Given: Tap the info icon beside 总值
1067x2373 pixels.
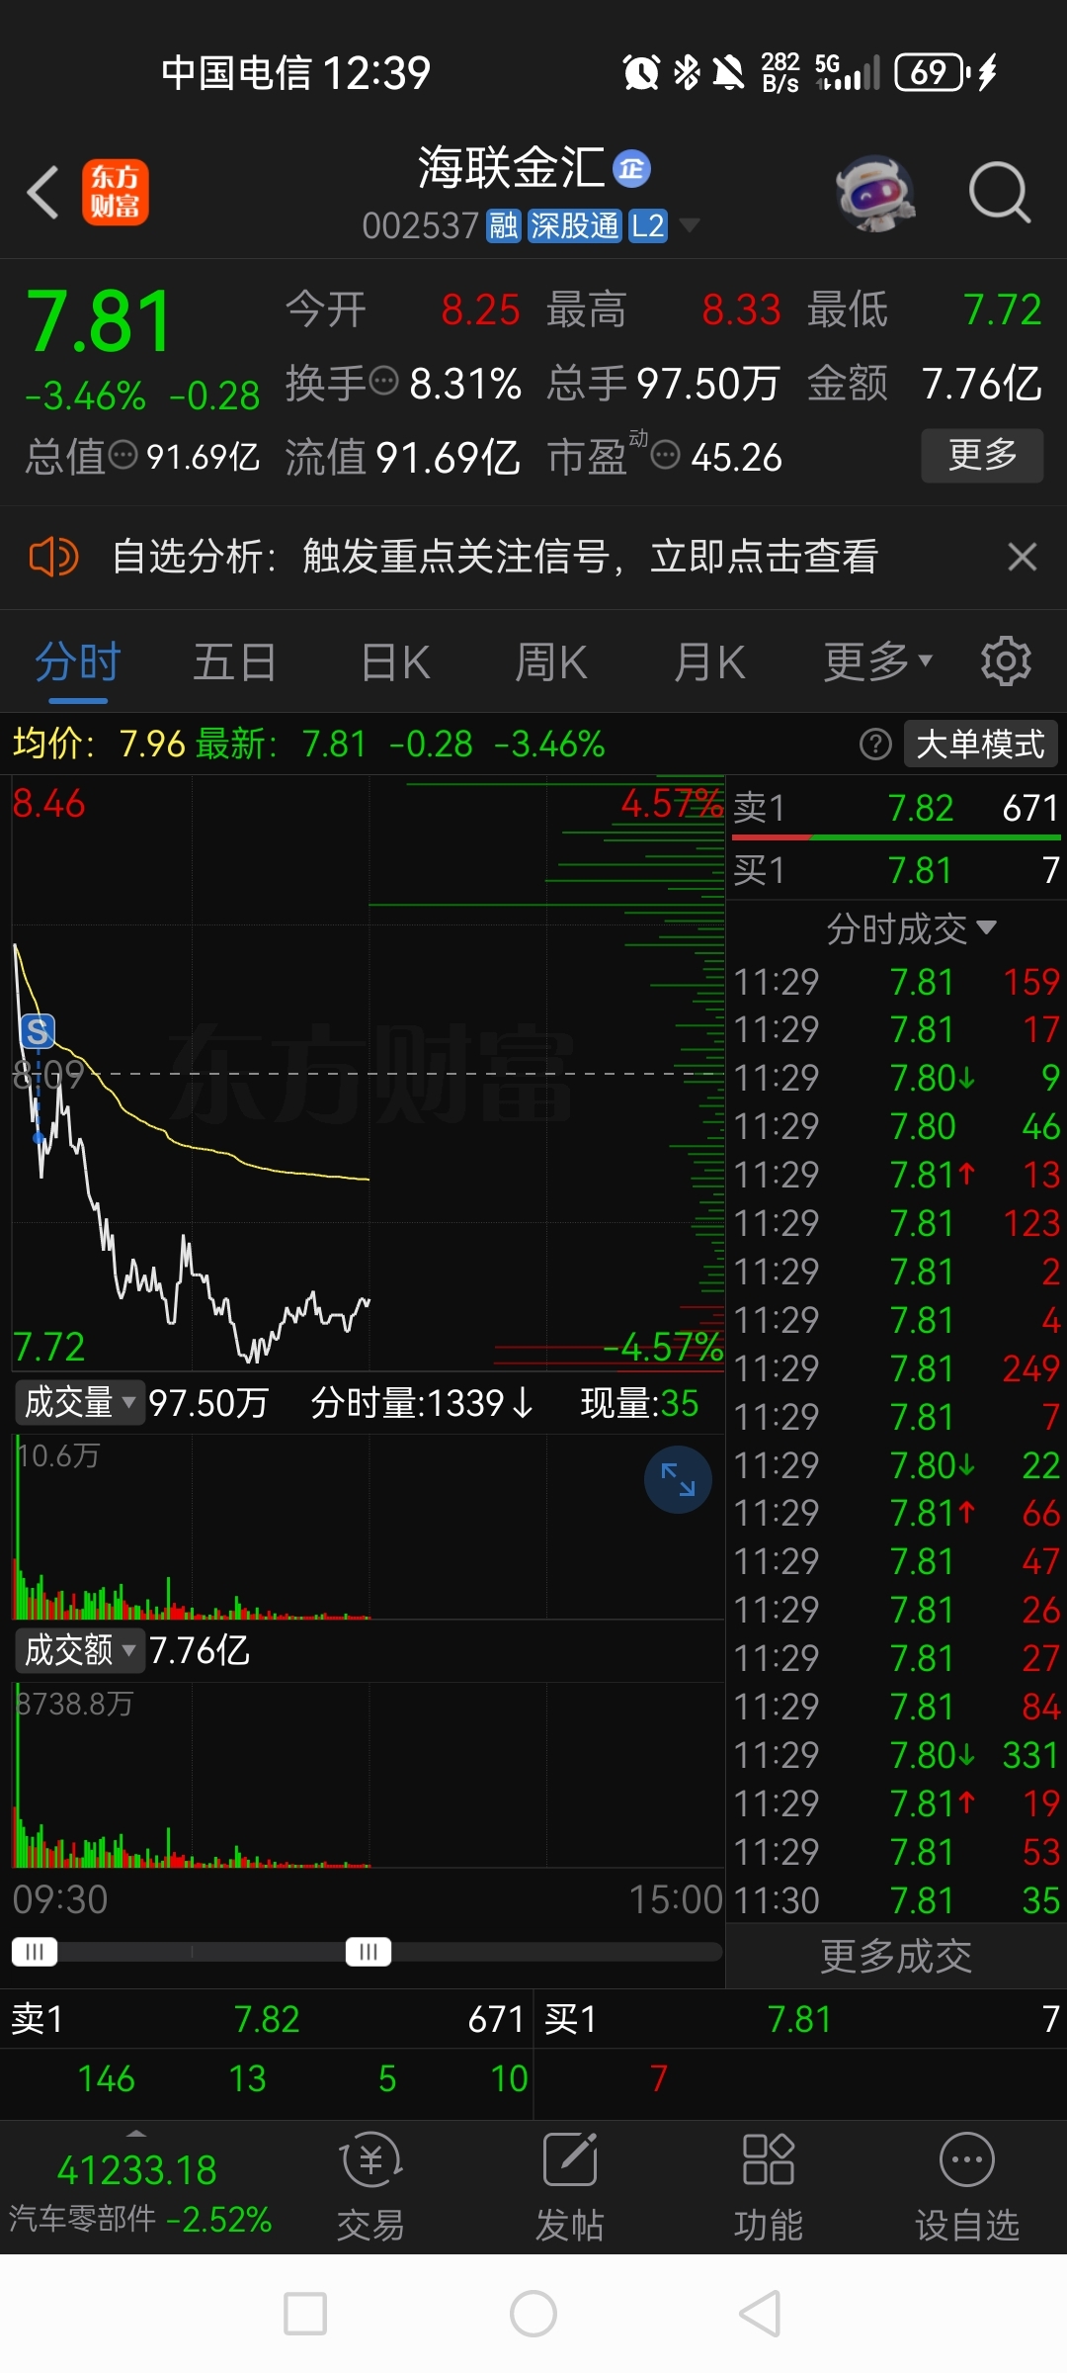Looking at the screenshot, I should click(123, 456).
